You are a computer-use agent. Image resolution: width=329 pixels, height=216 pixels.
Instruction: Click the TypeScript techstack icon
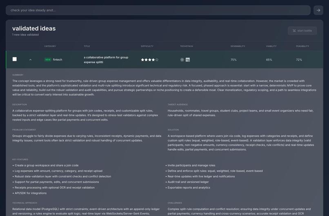[x=188, y=60]
